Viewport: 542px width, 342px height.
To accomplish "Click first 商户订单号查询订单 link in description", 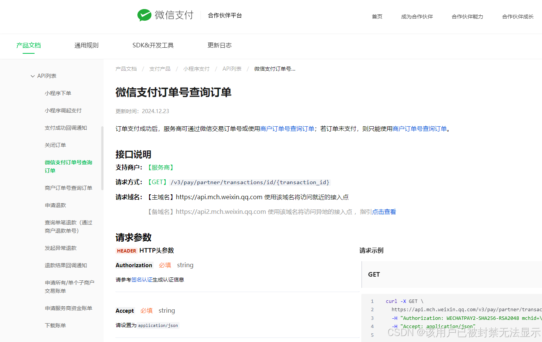I will [287, 129].
